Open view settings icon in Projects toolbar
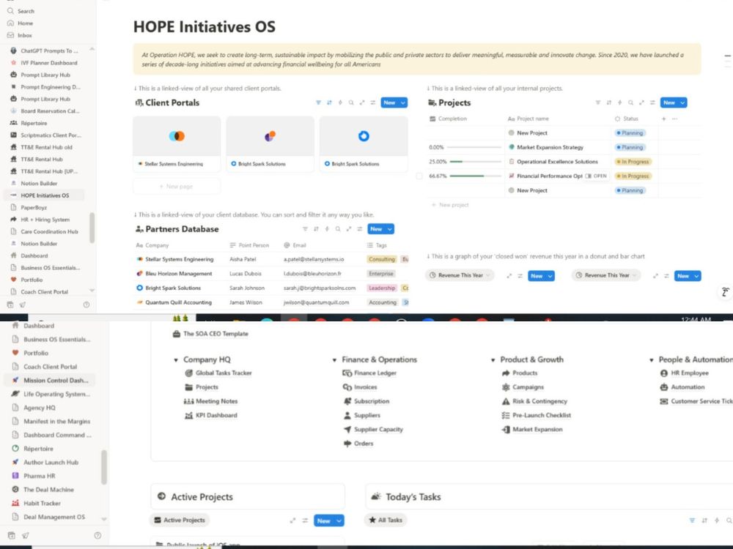The width and height of the screenshot is (733, 549). (x=652, y=102)
